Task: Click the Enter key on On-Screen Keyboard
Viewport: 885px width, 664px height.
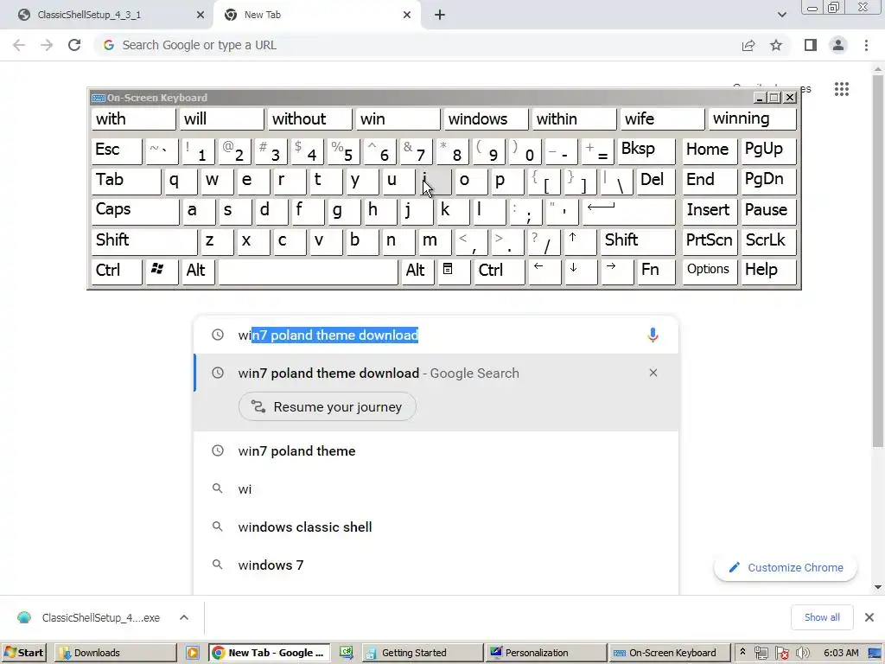Action: coord(628,212)
